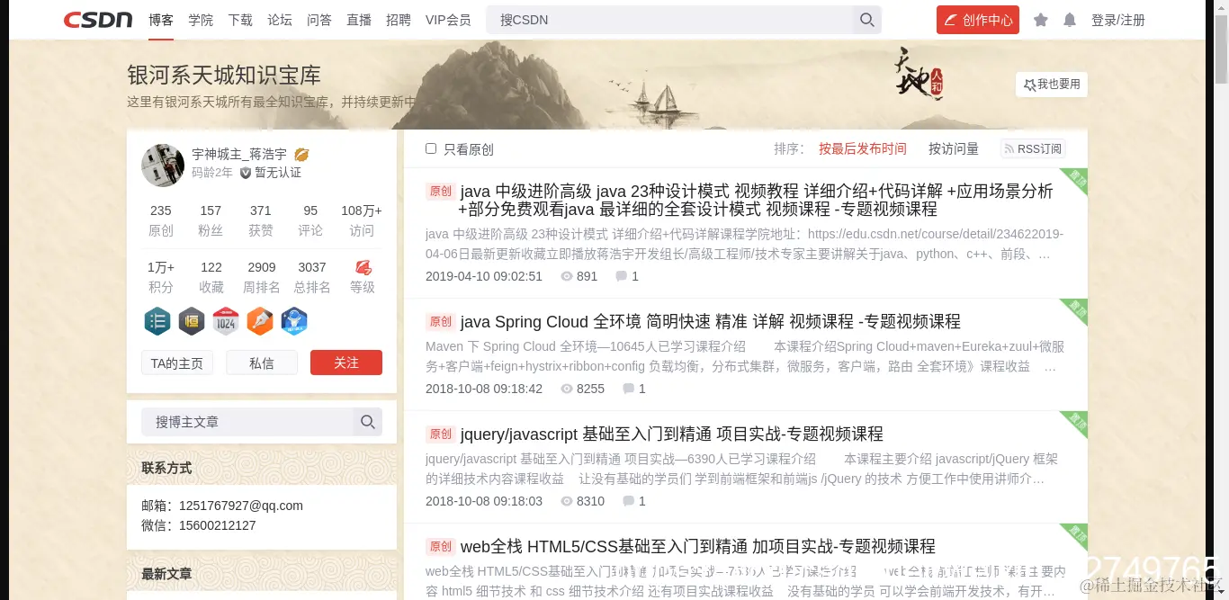Viewport: 1229px width, 600px height.
Task: Click the red level icon above 等级
Action: (x=363, y=267)
